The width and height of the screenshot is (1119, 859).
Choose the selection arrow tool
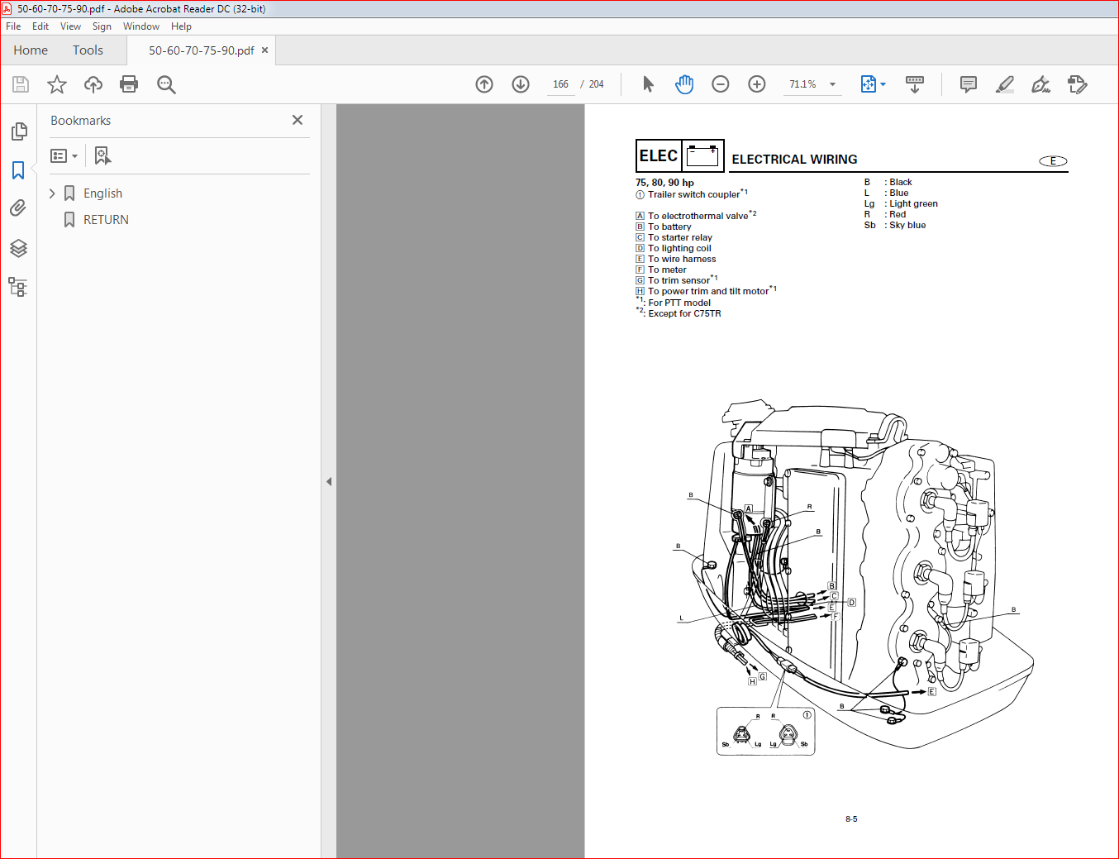point(648,84)
